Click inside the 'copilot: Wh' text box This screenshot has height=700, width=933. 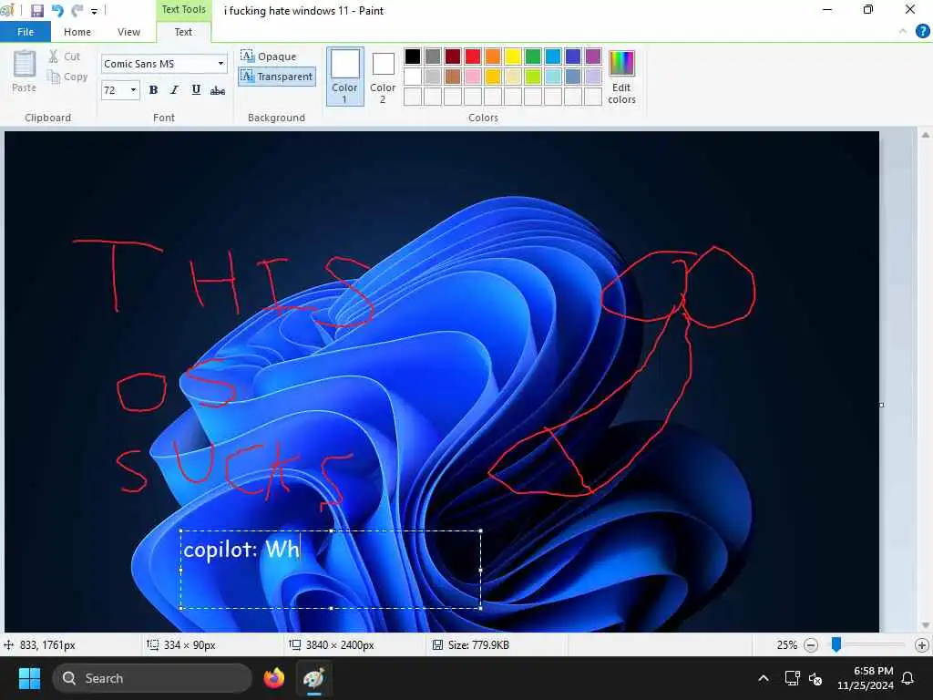(330, 570)
